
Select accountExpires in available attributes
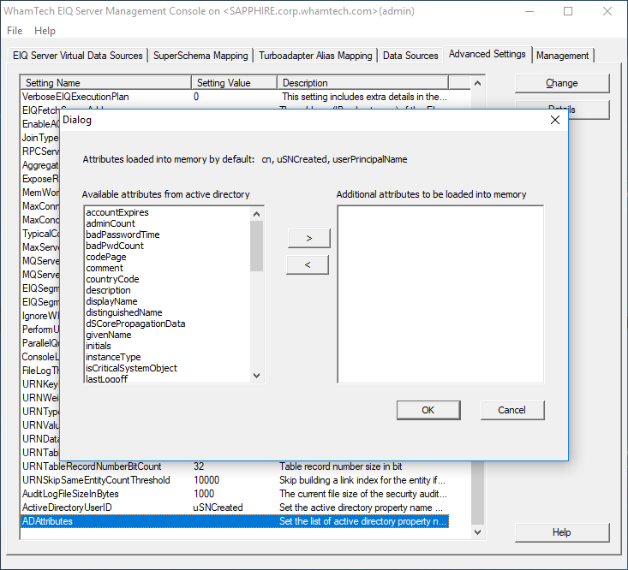coord(117,212)
